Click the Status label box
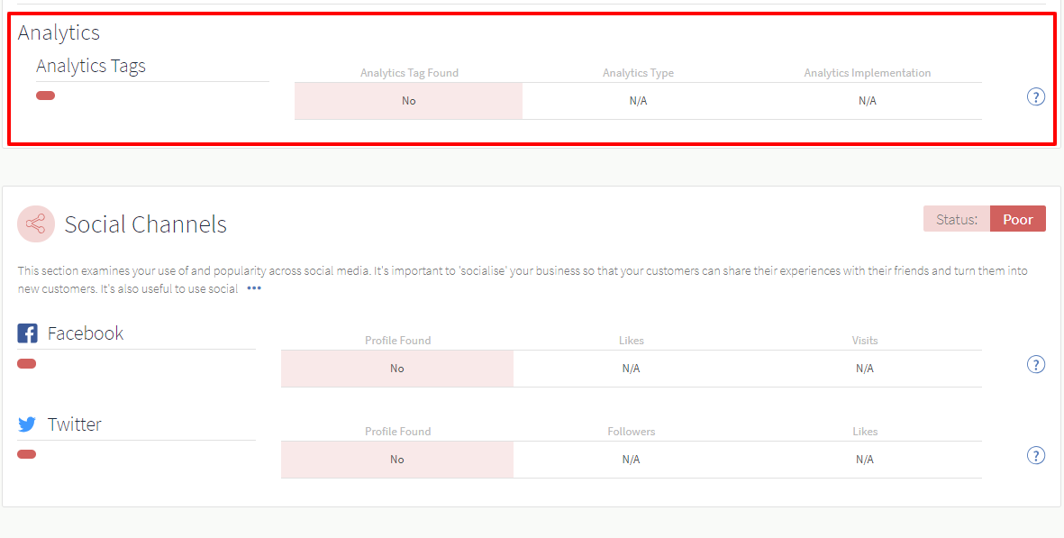 click(957, 219)
